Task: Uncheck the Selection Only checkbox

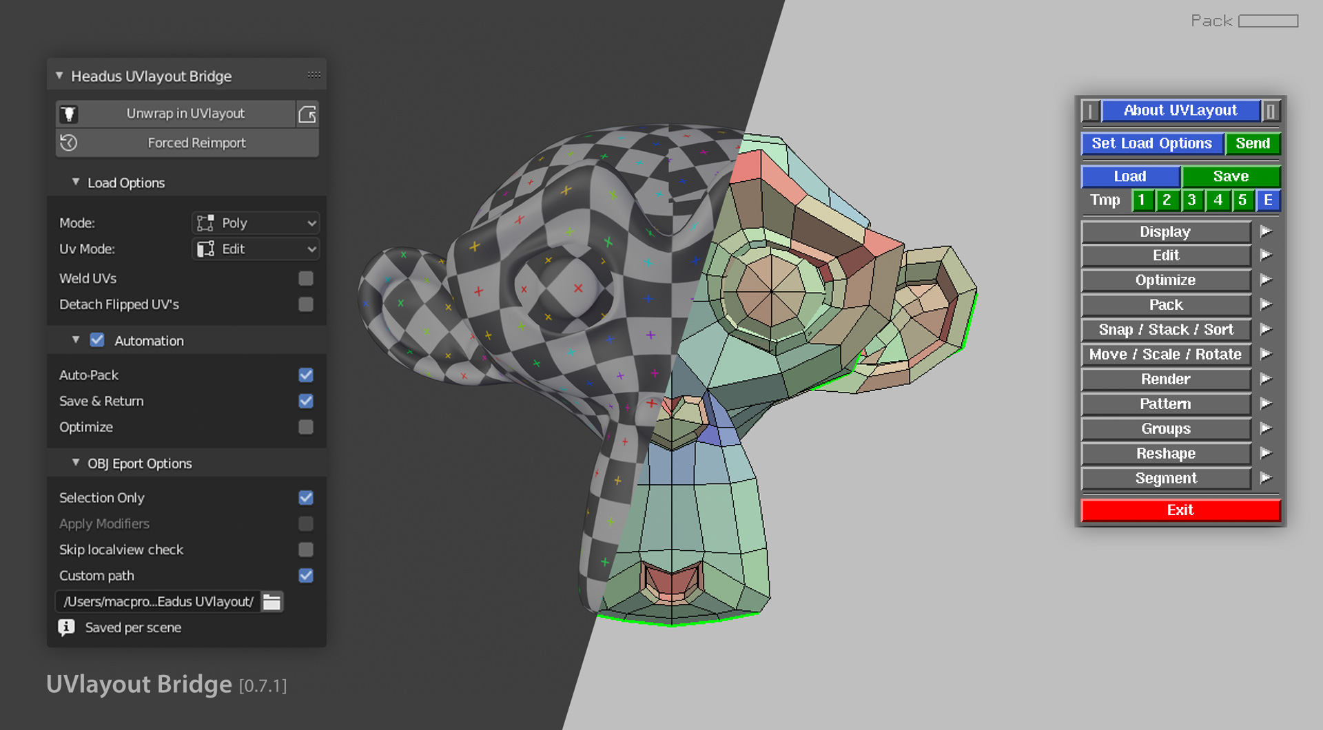Action: coord(306,497)
